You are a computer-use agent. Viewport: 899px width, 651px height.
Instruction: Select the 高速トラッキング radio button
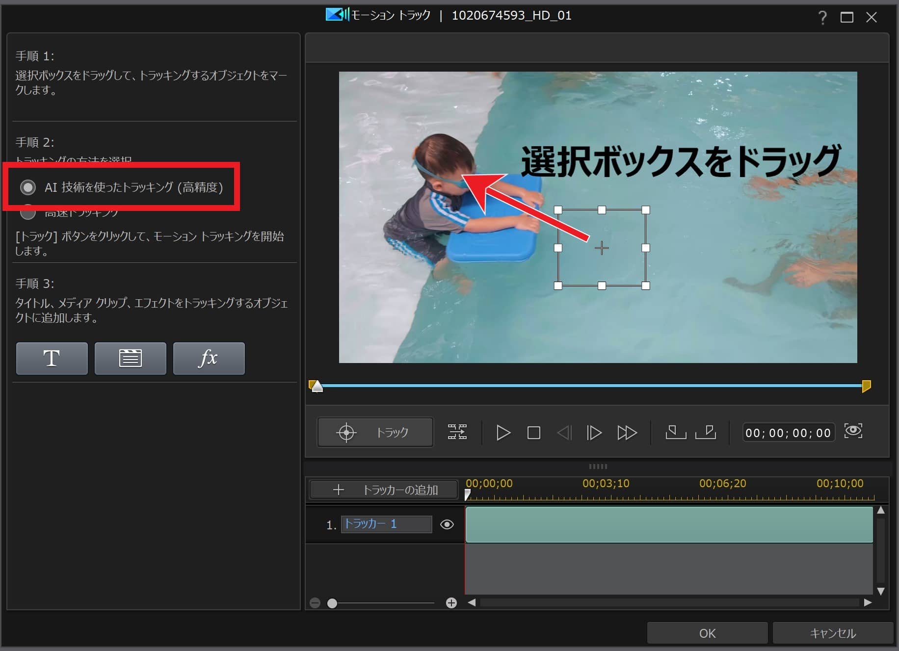click(28, 212)
